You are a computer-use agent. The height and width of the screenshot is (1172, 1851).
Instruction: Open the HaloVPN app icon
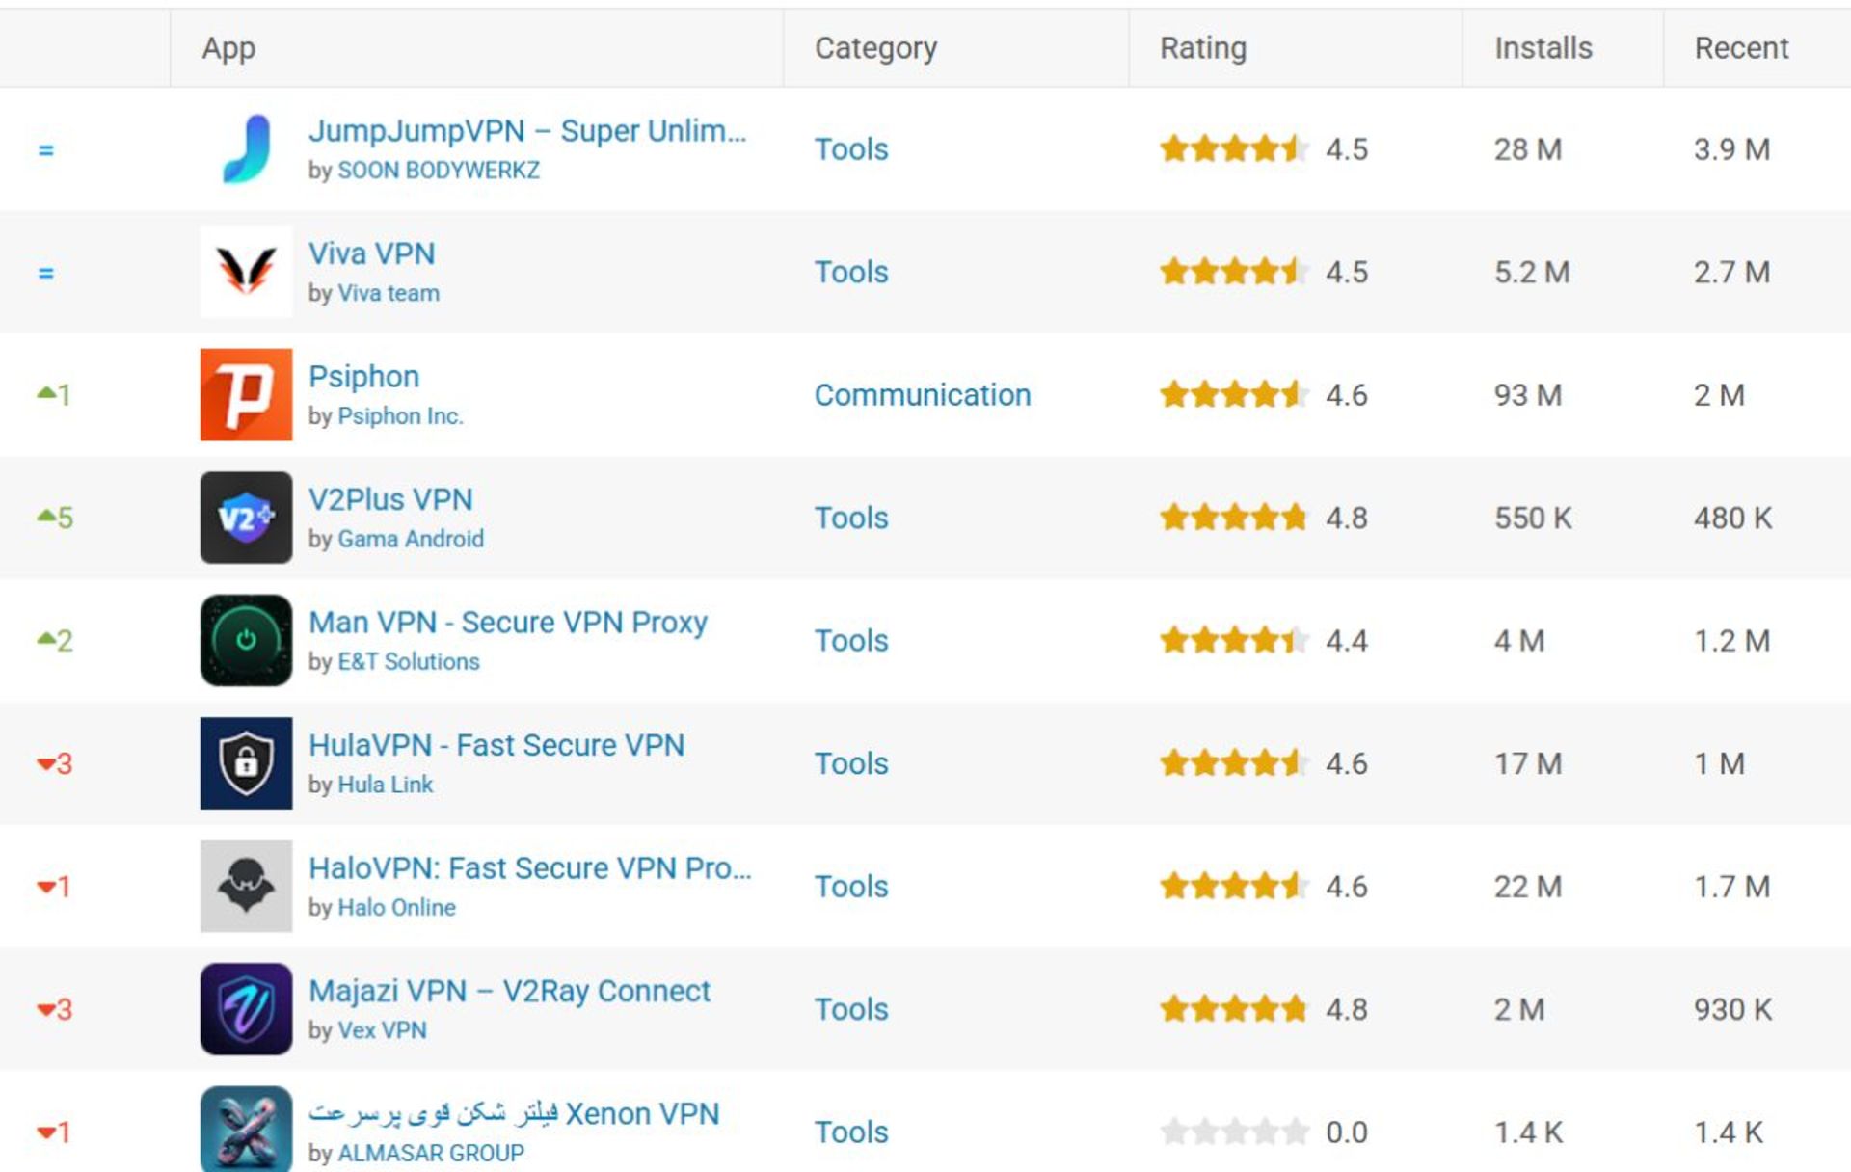[246, 886]
